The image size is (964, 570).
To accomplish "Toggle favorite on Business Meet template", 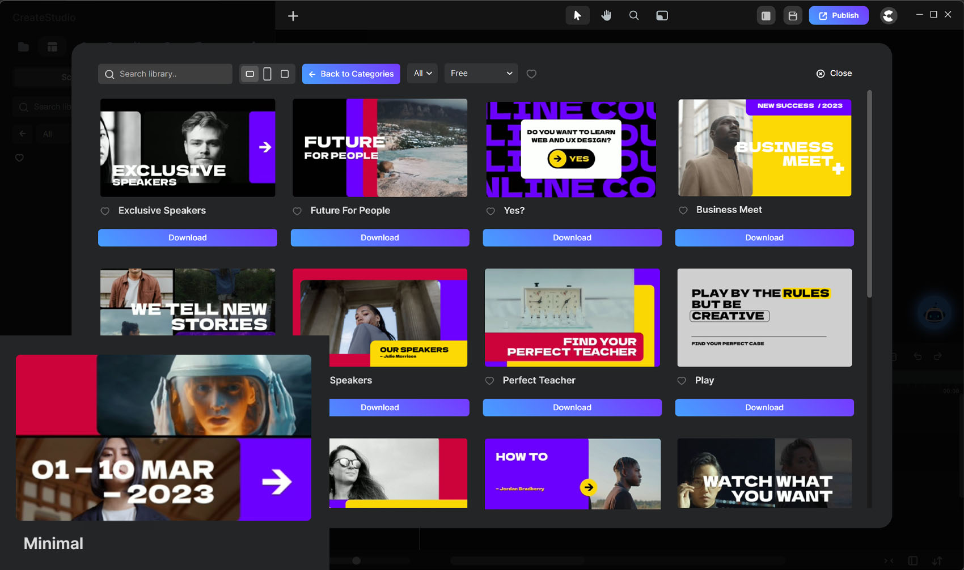I will pyautogui.click(x=683, y=211).
